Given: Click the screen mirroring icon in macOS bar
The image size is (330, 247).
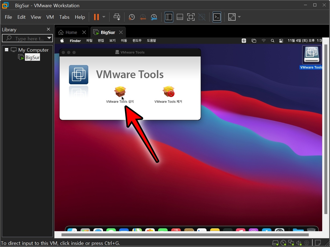Looking at the screenshot, I should [x=254, y=41].
